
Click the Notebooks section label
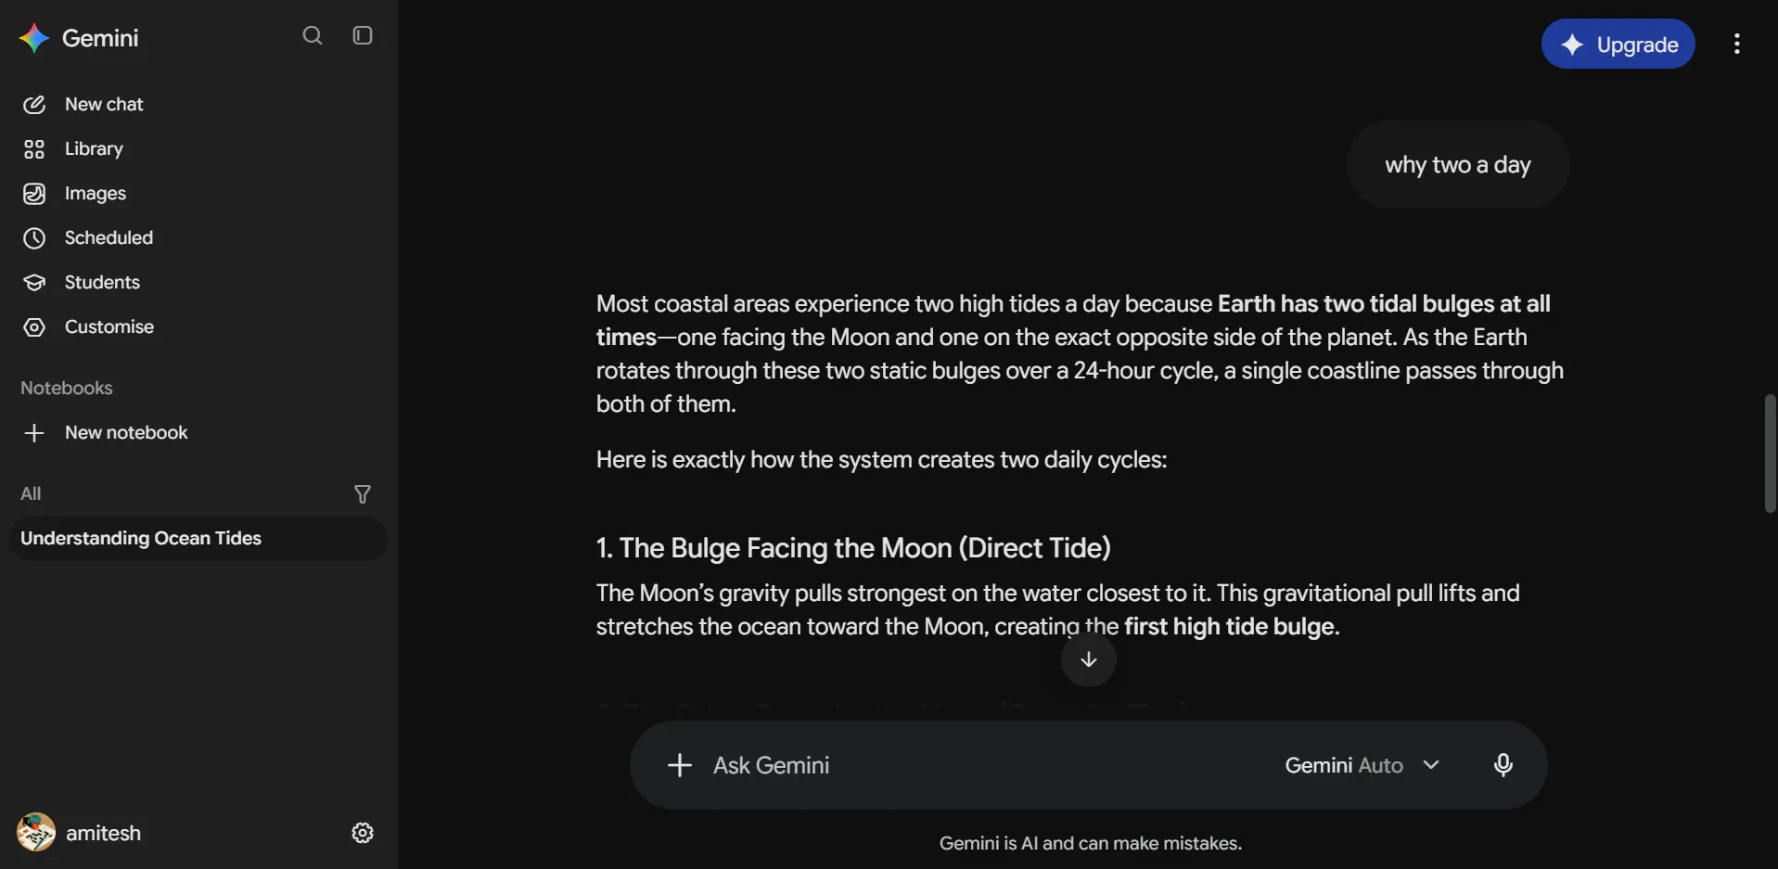pos(67,389)
